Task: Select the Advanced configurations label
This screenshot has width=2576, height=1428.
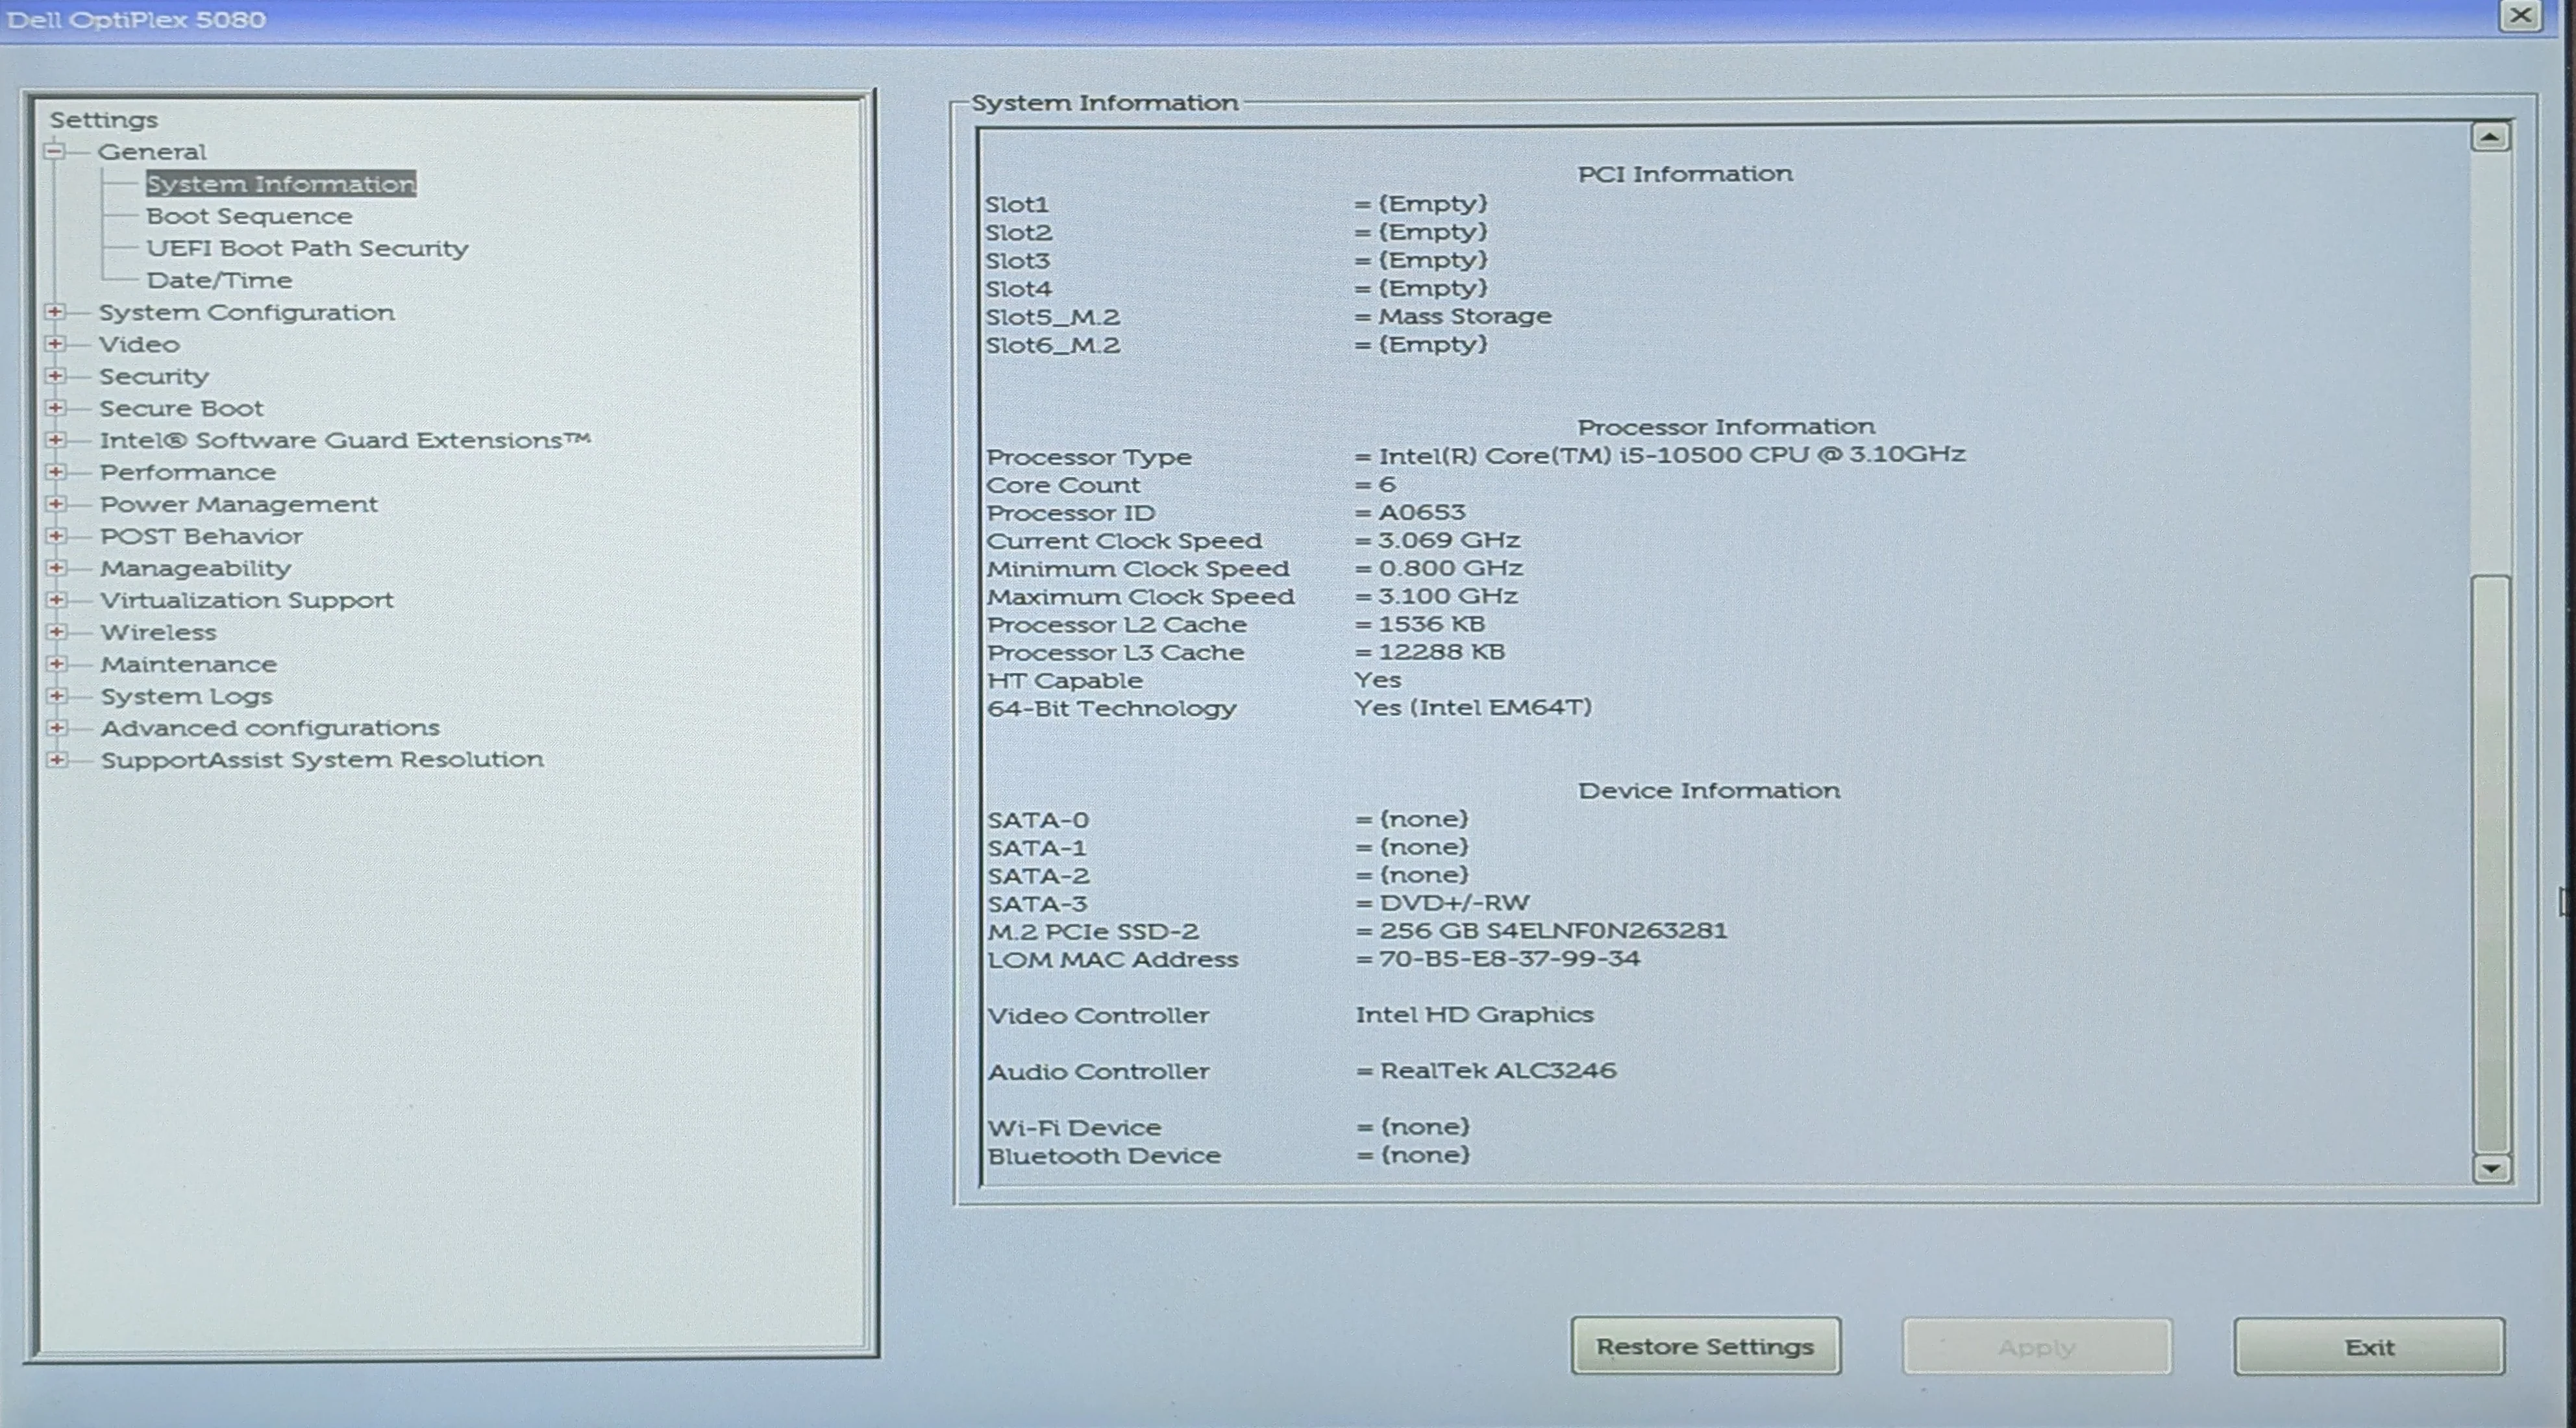Action: [x=270, y=728]
